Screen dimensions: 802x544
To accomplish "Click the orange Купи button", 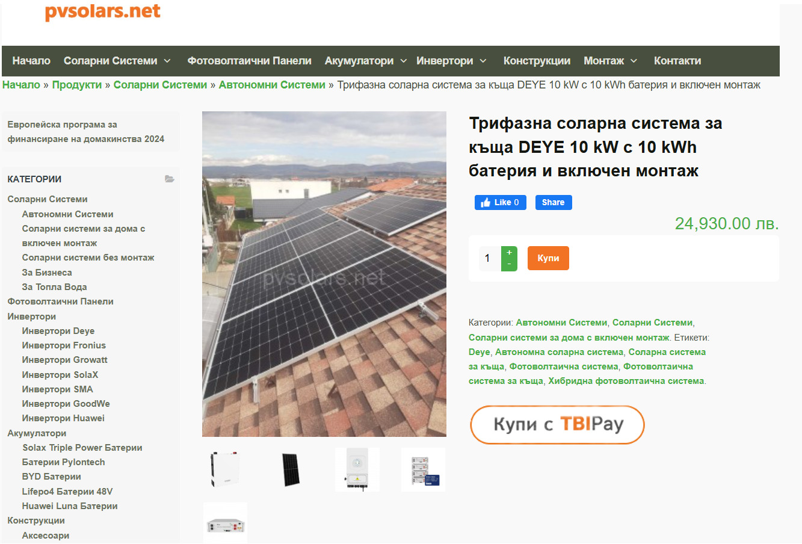I will (548, 258).
